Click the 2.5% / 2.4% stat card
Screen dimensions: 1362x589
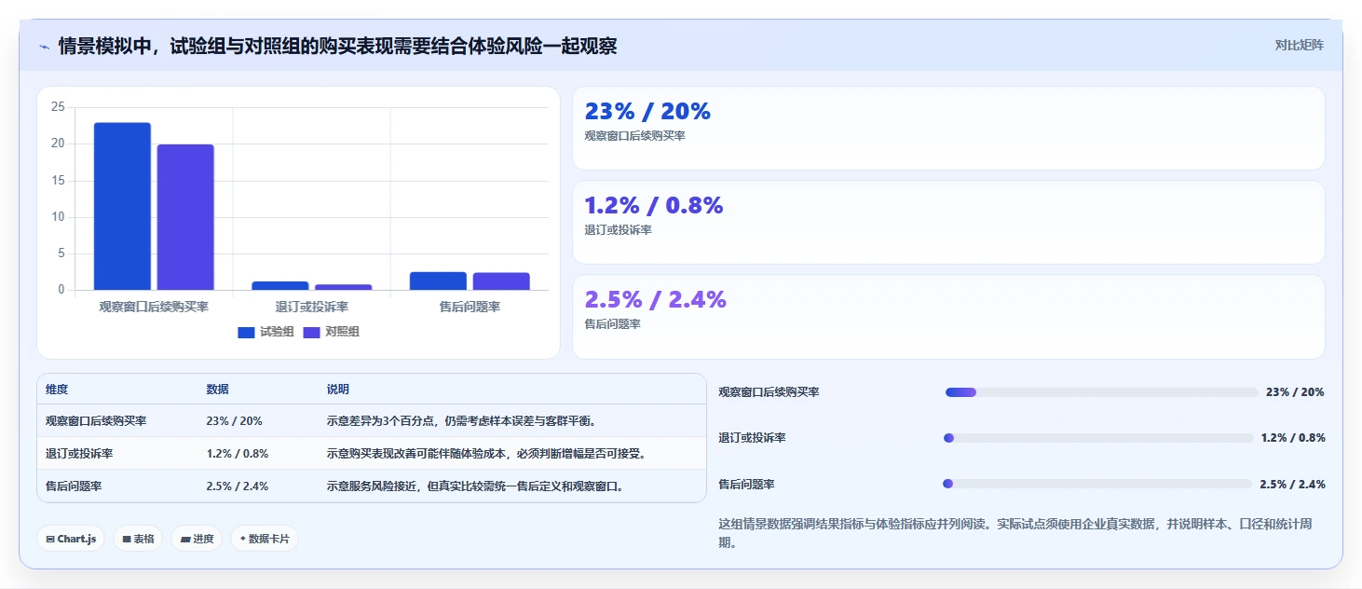coord(948,317)
